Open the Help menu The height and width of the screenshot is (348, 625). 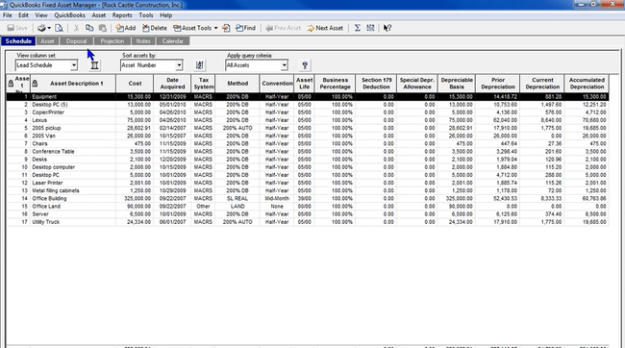(x=165, y=15)
